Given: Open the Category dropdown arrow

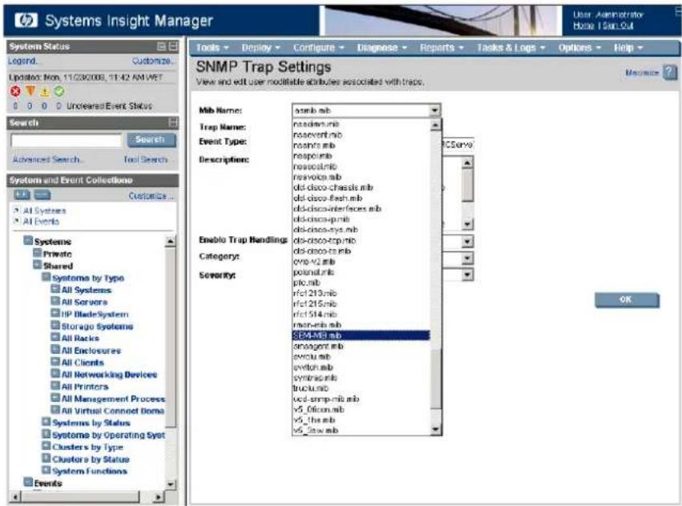Looking at the screenshot, I should (467, 259).
